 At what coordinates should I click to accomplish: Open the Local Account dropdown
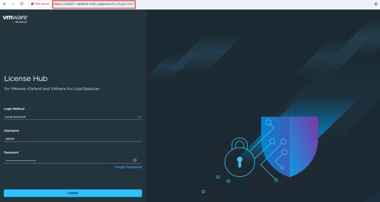pos(73,117)
